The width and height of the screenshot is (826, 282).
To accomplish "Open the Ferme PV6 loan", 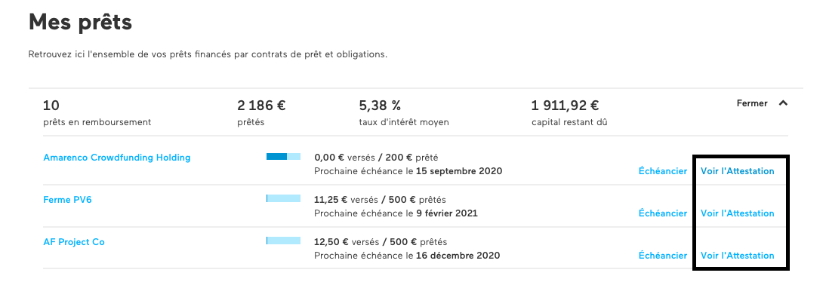I will click(x=67, y=199).
